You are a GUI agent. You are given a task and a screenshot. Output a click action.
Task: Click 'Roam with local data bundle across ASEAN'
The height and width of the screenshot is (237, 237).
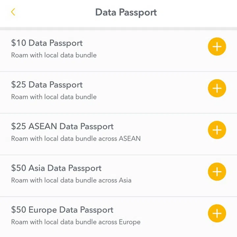pyautogui.click(x=76, y=139)
